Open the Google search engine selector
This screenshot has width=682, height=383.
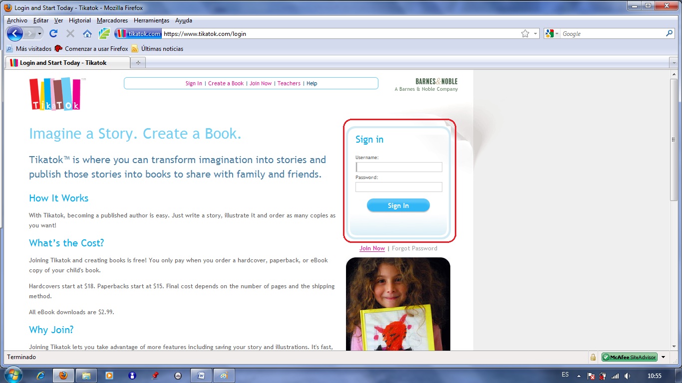[553, 33]
